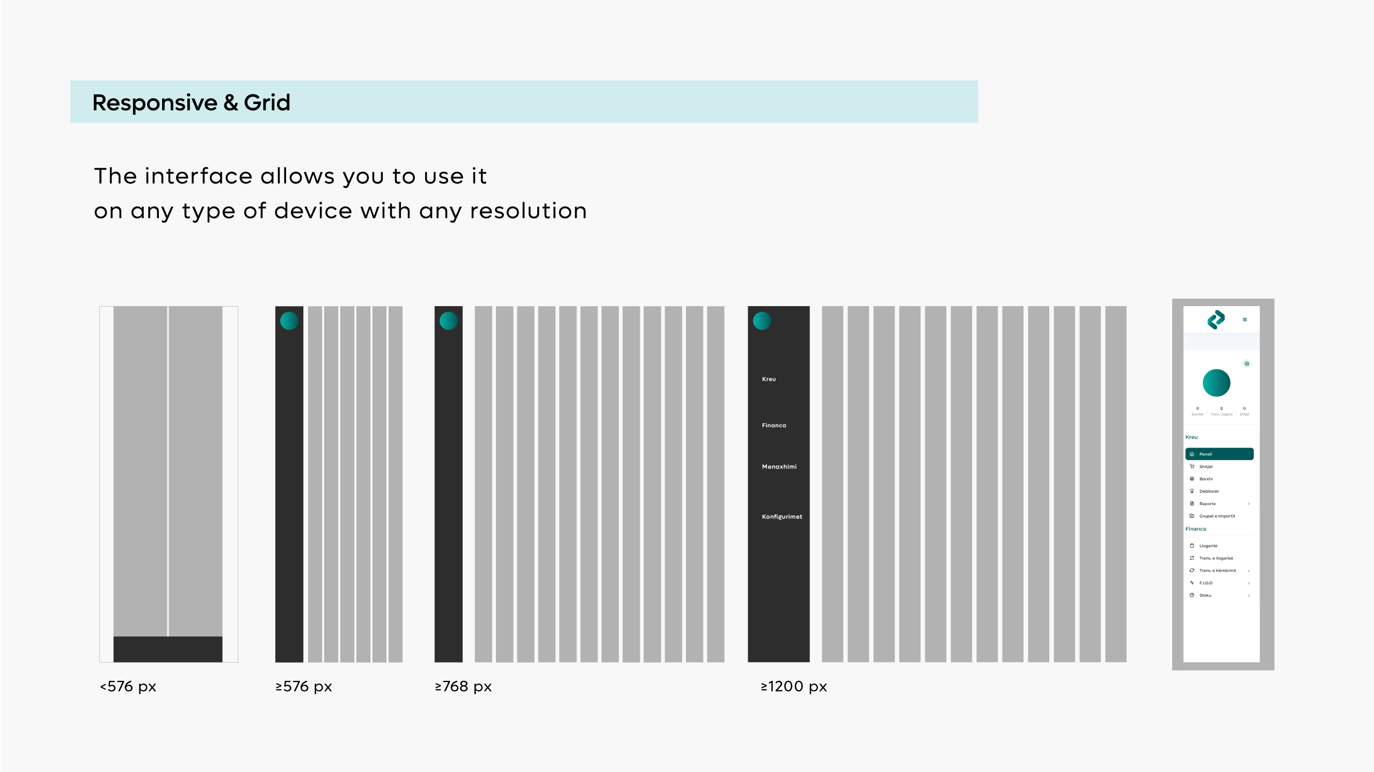Viewport: 1374px width, 772px height.
Task: Click the settings gear above the avatar
Action: (x=1247, y=363)
